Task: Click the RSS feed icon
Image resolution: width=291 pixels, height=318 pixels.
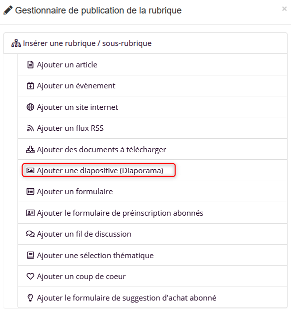Action: tap(30, 128)
